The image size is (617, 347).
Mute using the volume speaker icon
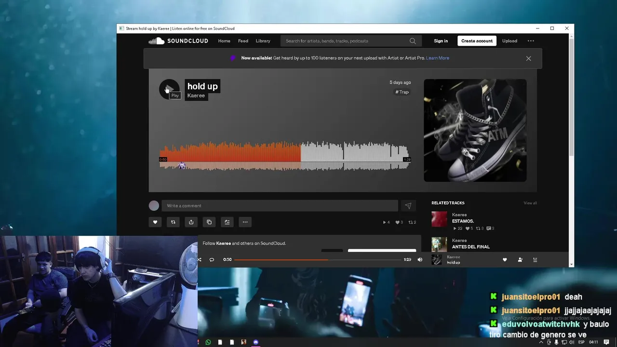point(420,260)
